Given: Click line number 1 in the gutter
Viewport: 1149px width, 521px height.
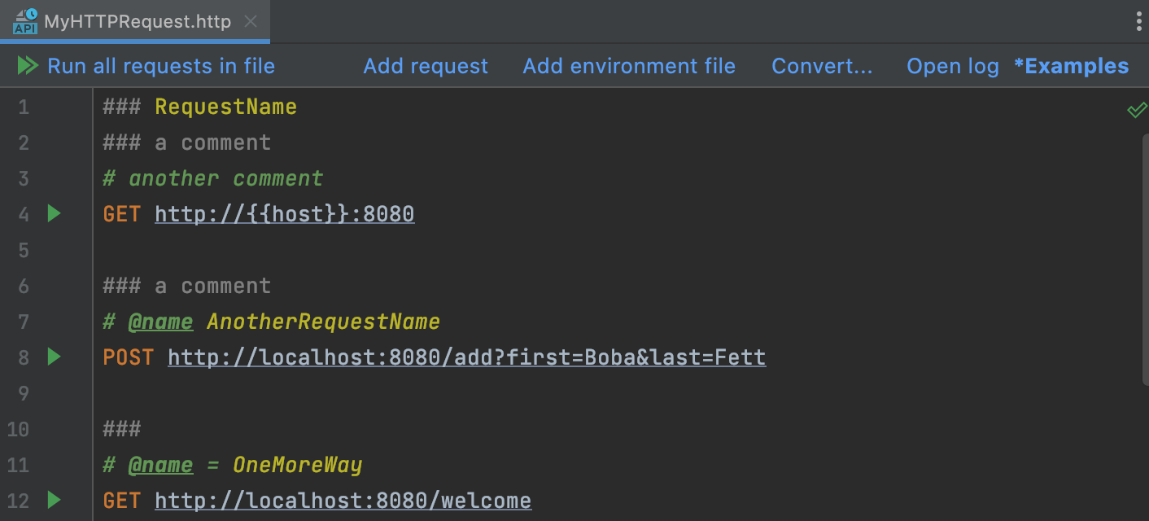Looking at the screenshot, I should point(23,107).
